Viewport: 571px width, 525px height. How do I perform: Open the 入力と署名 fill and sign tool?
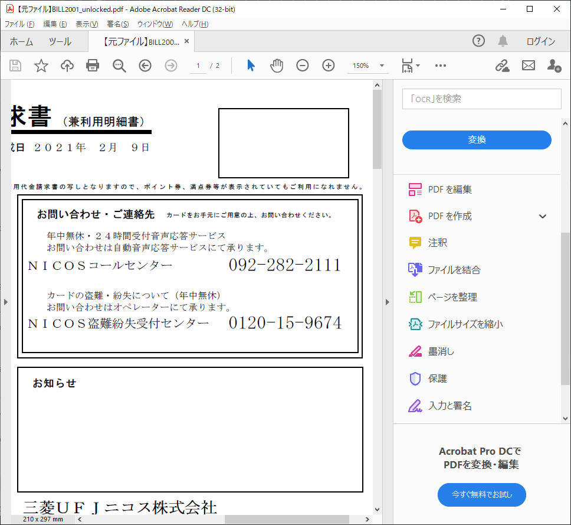pyautogui.click(x=440, y=406)
